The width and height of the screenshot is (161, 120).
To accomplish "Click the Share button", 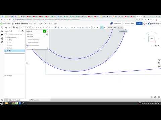I will pyautogui.click(x=139, y=23).
